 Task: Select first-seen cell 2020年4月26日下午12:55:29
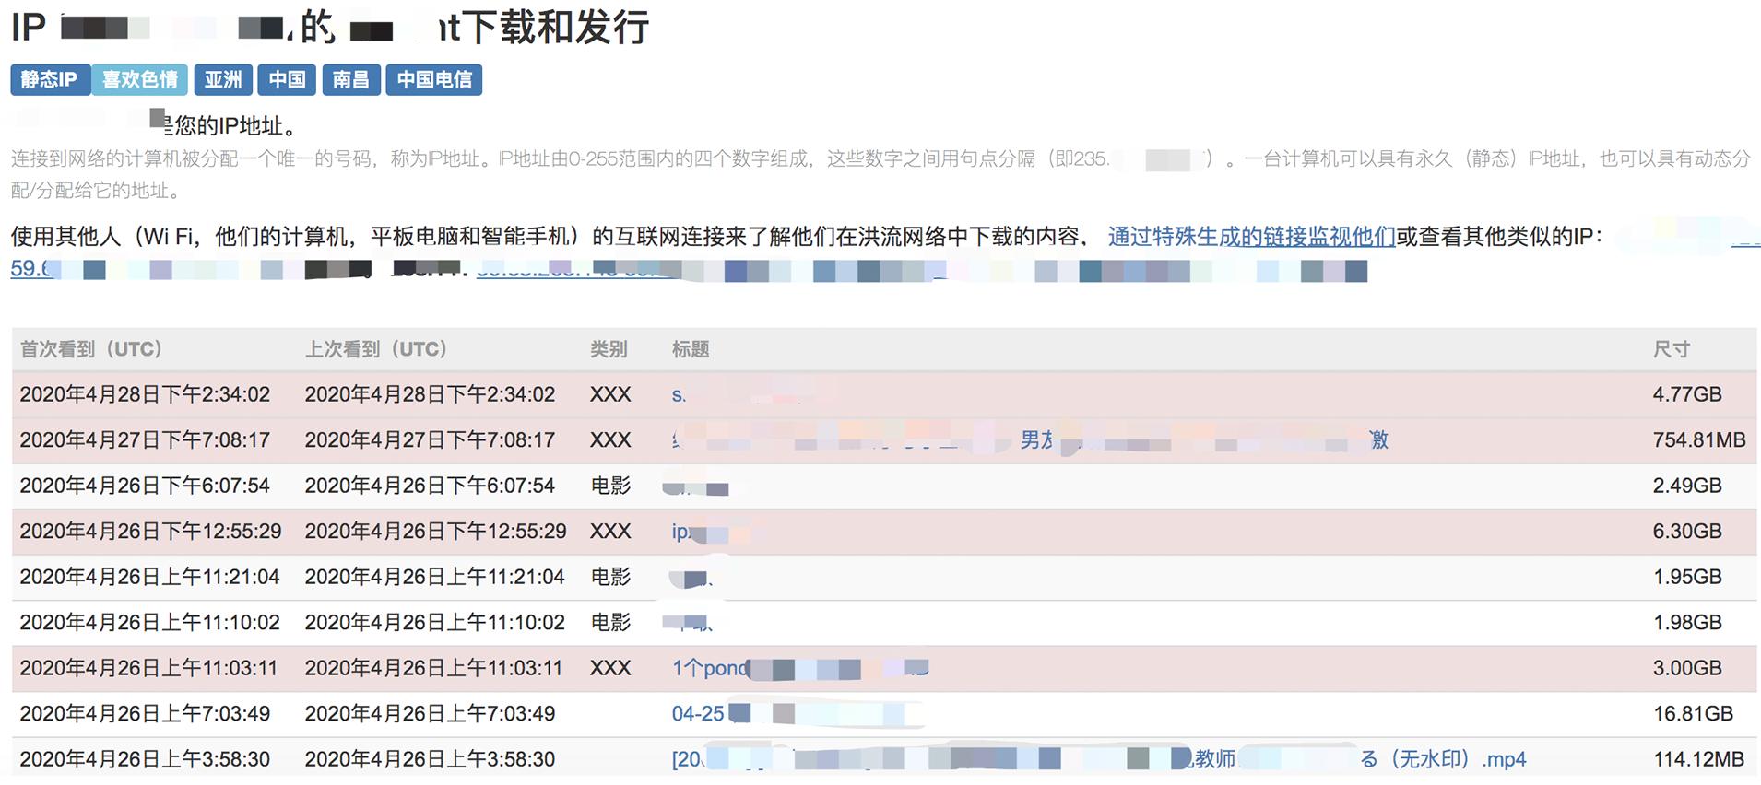tap(151, 532)
